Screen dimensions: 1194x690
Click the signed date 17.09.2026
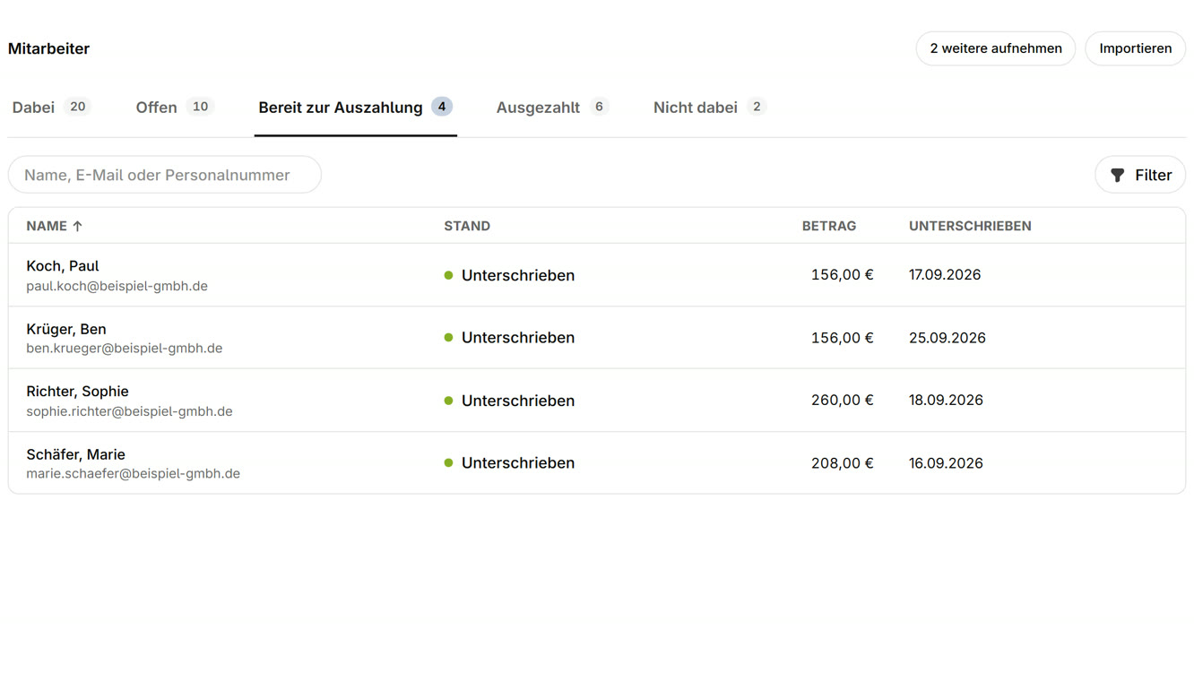click(945, 275)
